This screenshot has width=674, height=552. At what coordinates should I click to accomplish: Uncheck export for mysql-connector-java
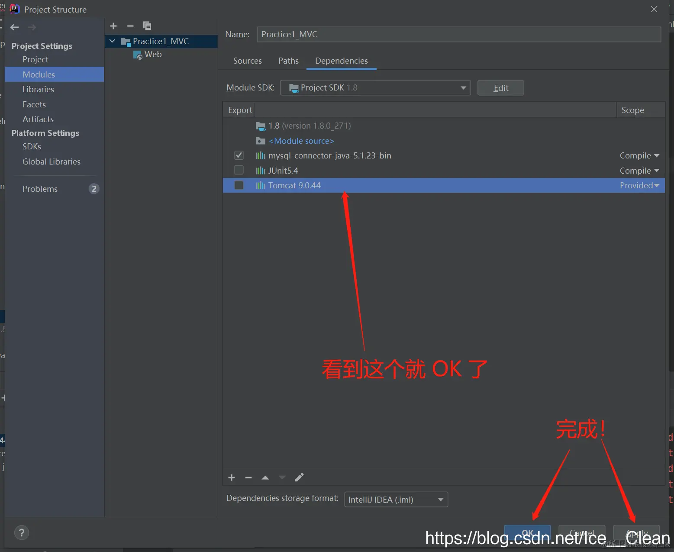(x=239, y=155)
